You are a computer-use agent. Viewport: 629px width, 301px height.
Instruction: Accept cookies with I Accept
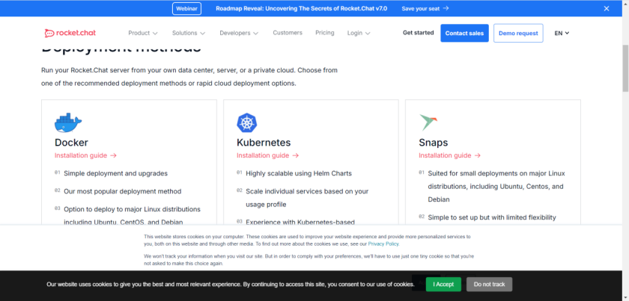coord(443,285)
